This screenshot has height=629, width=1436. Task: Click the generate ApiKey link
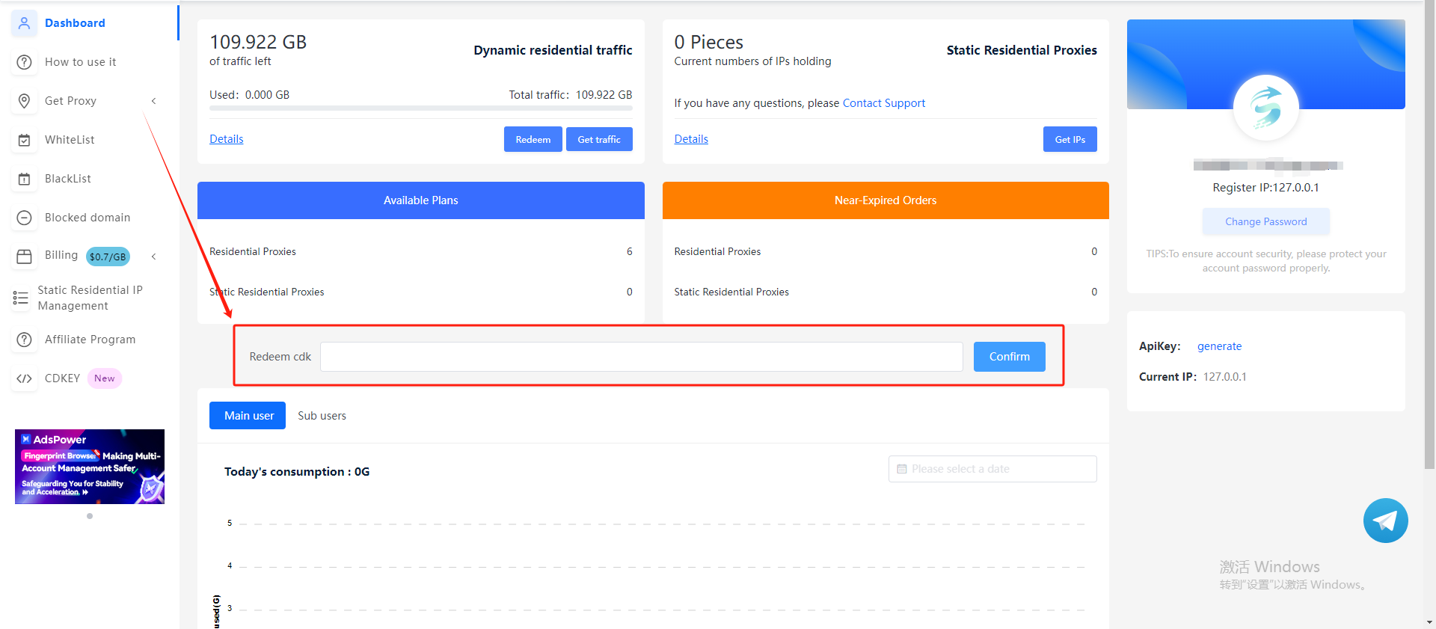pyautogui.click(x=1219, y=346)
